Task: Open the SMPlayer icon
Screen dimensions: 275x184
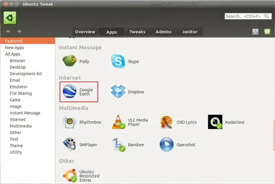Action: click(69, 144)
